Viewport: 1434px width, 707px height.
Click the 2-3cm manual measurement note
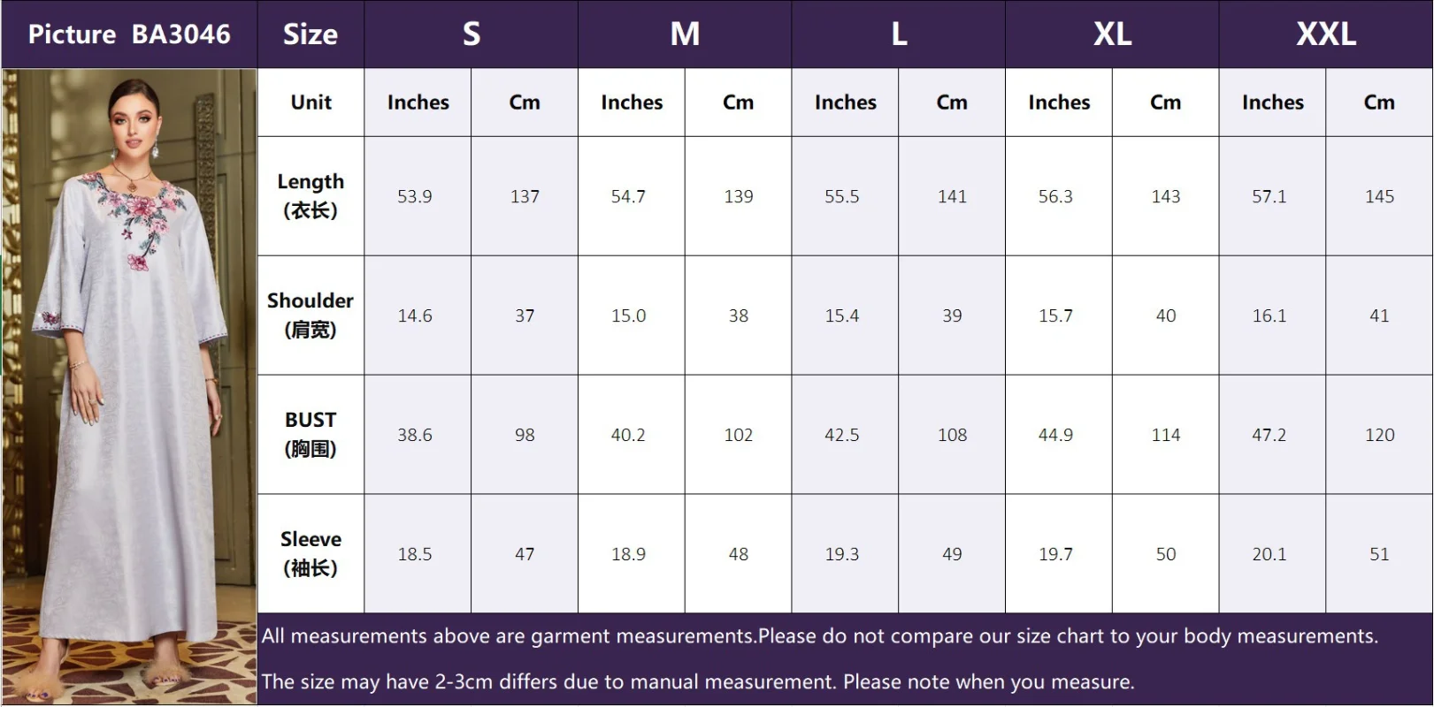pos(698,682)
